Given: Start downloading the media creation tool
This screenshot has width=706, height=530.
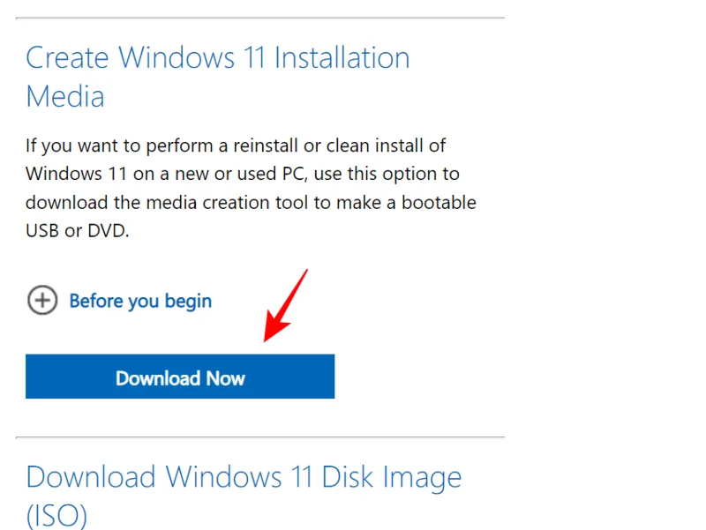Looking at the screenshot, I should coord(180,377).
